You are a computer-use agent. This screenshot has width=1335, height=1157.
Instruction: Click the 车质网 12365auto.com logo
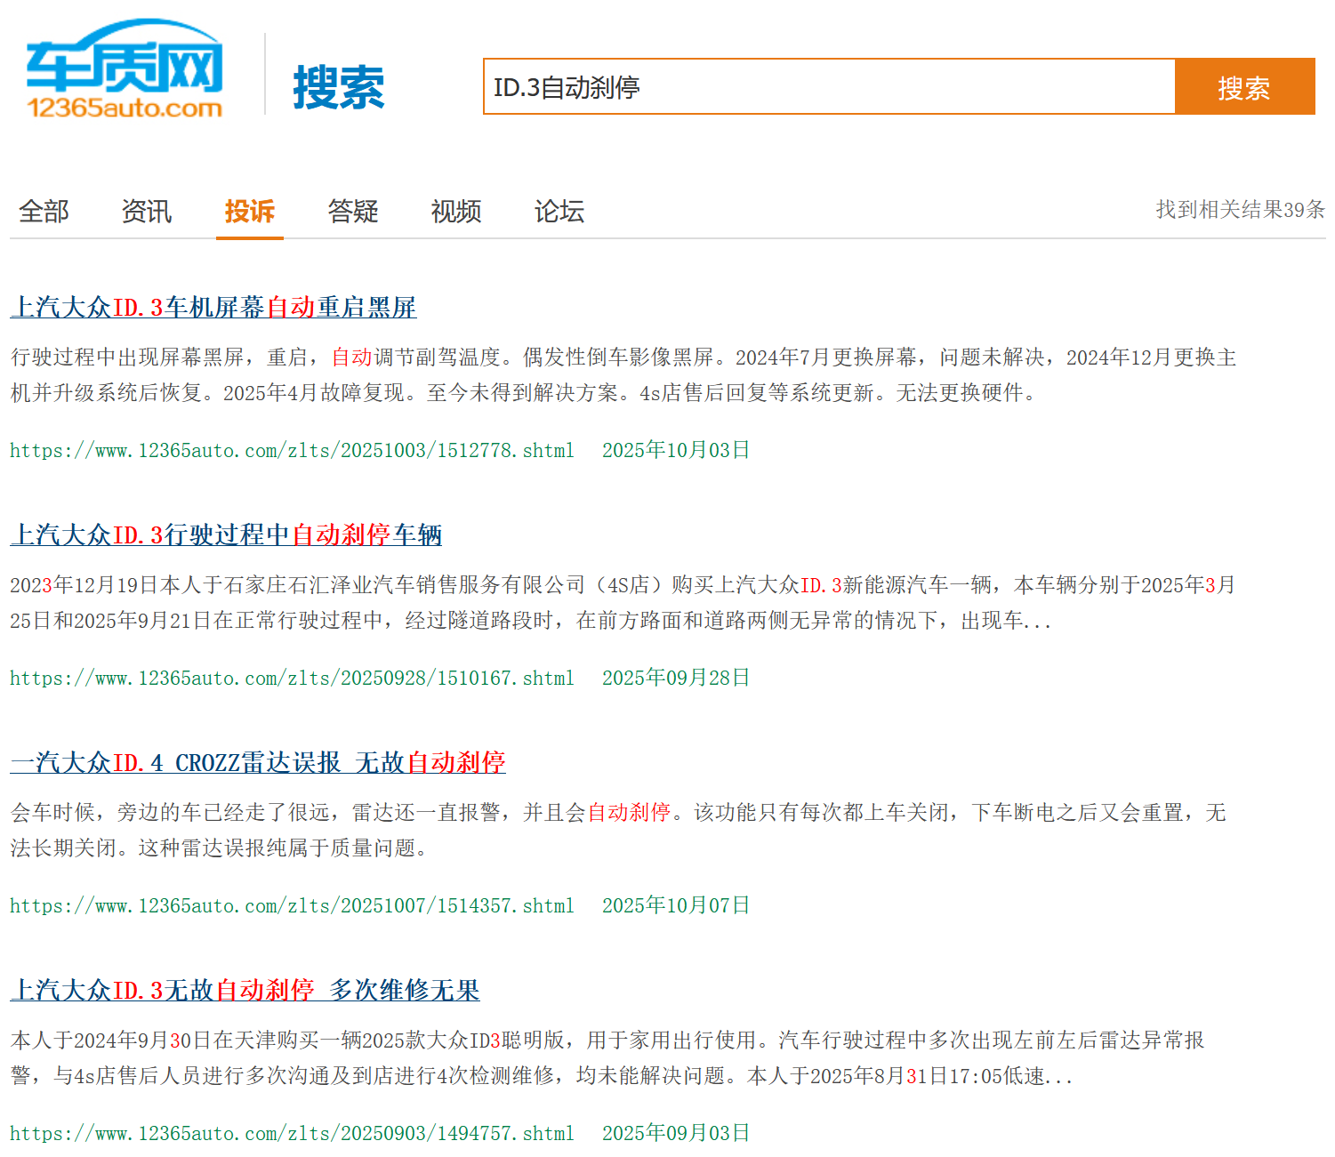pyautogui.click(x=125, y=71)
